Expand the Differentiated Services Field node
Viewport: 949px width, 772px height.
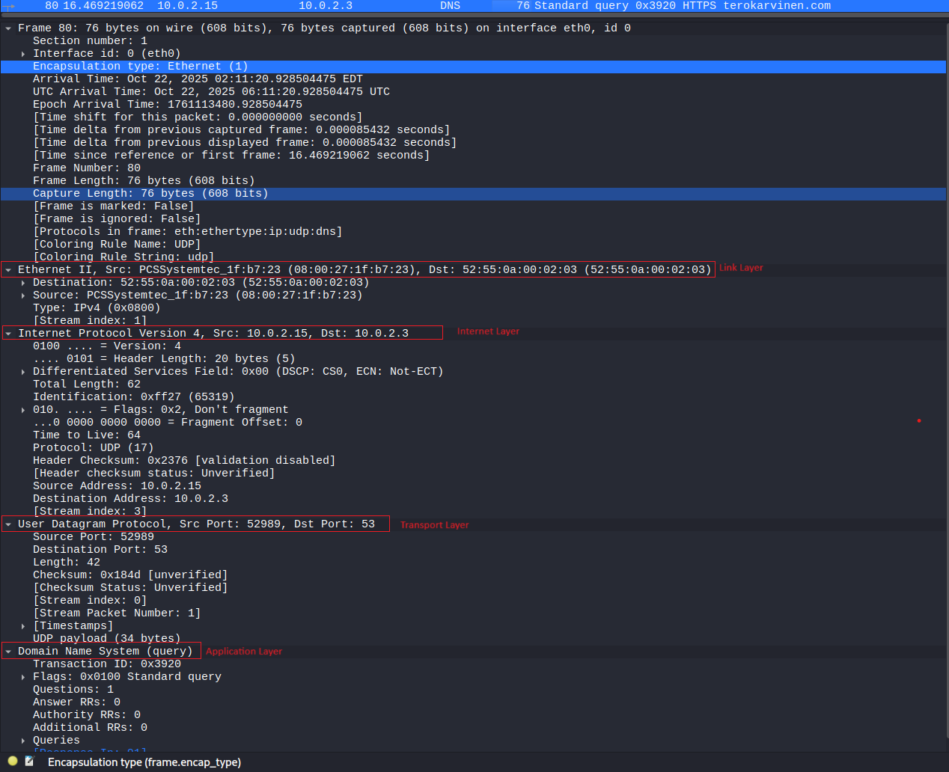pyautogui.click(x=23, y=372)
